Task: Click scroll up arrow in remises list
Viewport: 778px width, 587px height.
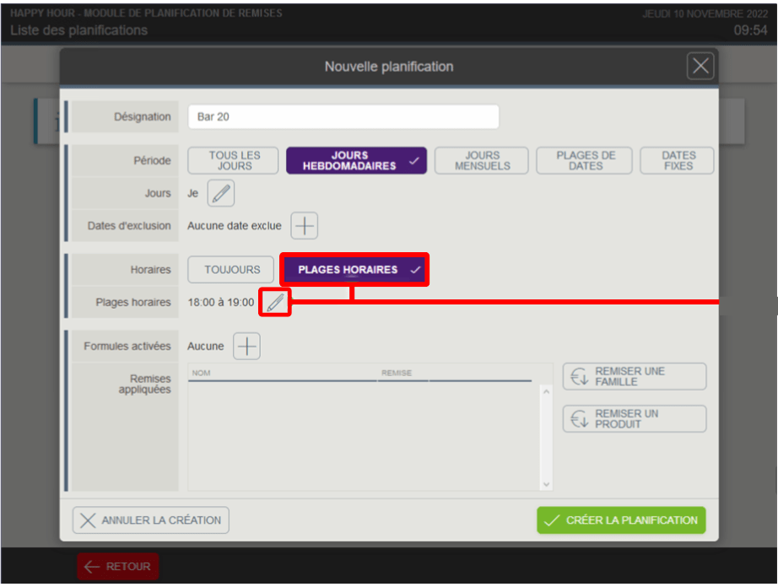Action: 546,391
